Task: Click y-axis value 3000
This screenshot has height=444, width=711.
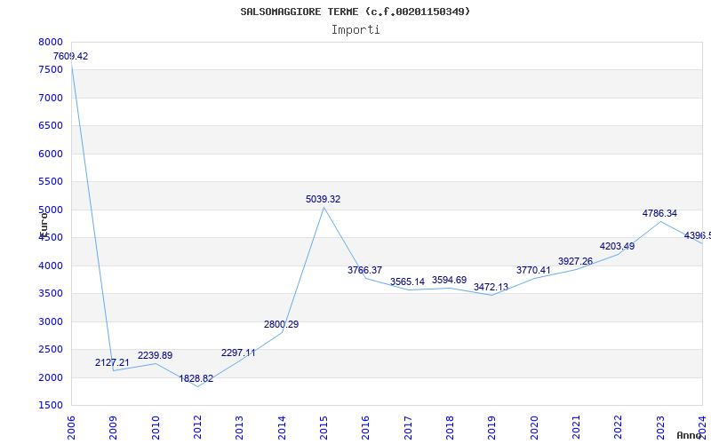Action: pyautogui.click(x=51, y=321)
